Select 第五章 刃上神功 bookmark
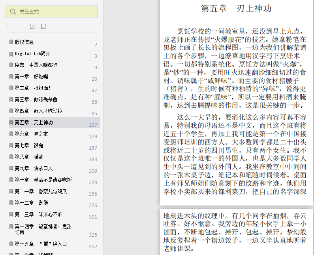 54,122
